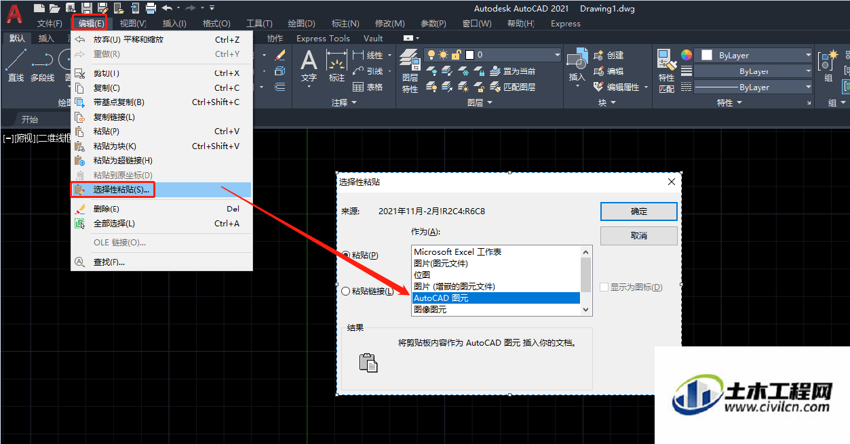Click the white object color swatch

pos(707,55)
